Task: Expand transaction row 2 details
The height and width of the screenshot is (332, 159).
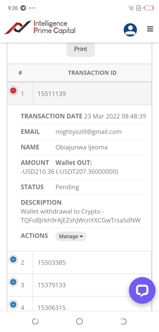Action: [13, 259]
